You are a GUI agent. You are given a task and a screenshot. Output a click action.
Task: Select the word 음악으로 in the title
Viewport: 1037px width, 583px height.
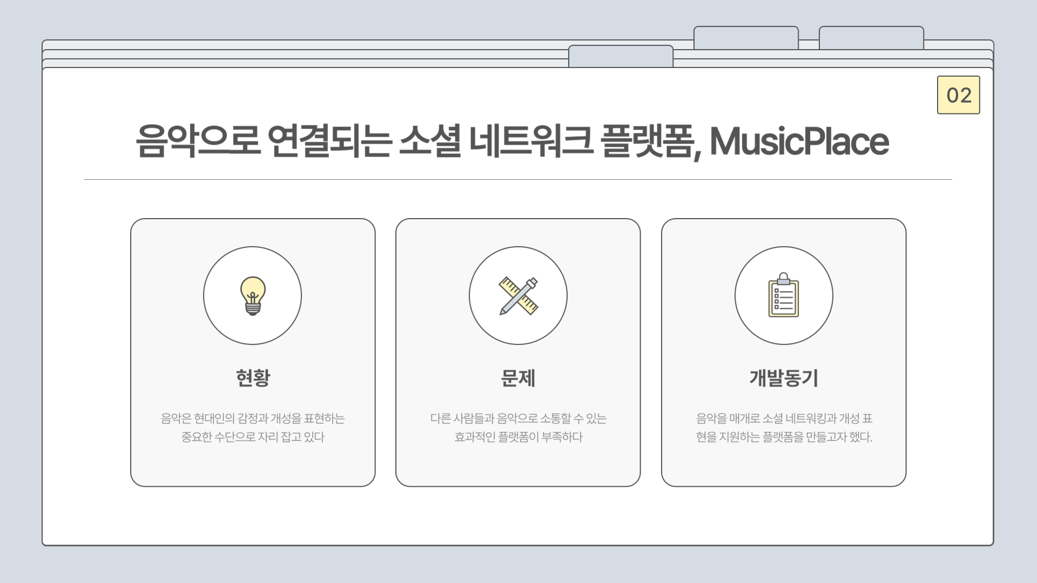click(x=198, y=141)
